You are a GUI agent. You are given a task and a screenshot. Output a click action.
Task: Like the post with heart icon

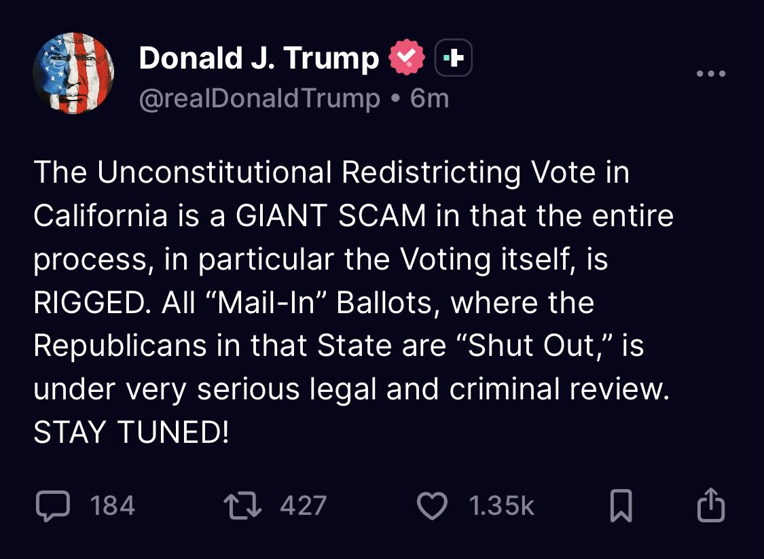[x=431, y=506]
